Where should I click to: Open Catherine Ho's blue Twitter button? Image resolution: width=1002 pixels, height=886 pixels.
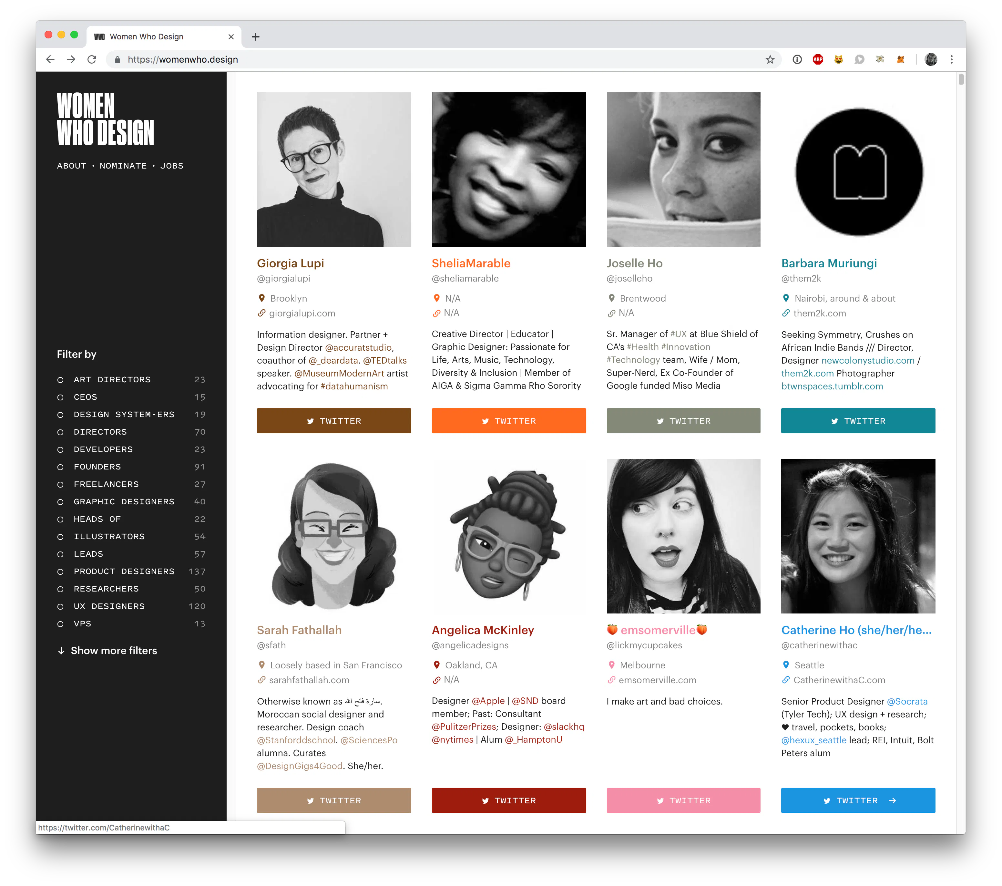[858, 800]
